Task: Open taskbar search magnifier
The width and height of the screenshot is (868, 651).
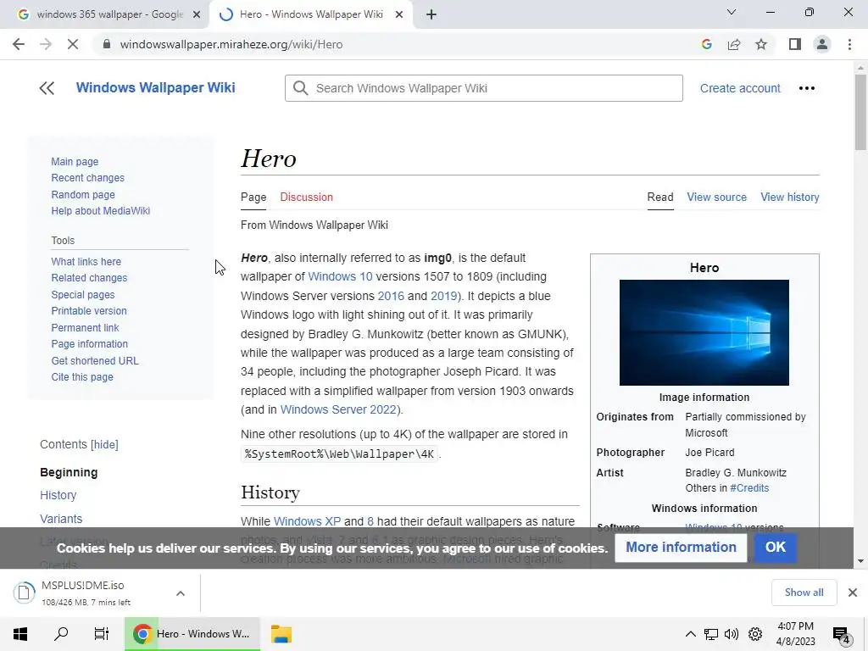Action: (61, 634)
